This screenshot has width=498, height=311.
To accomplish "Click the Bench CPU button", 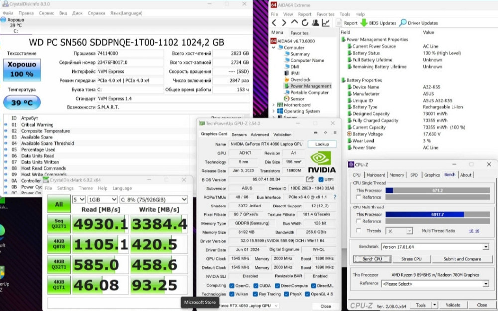I will point(372,259).
